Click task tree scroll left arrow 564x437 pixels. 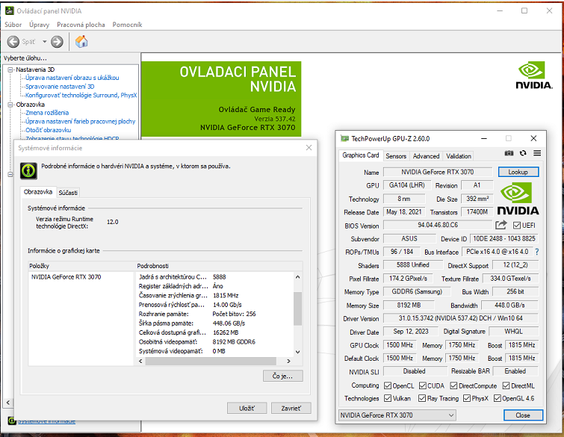pos(8,403)
